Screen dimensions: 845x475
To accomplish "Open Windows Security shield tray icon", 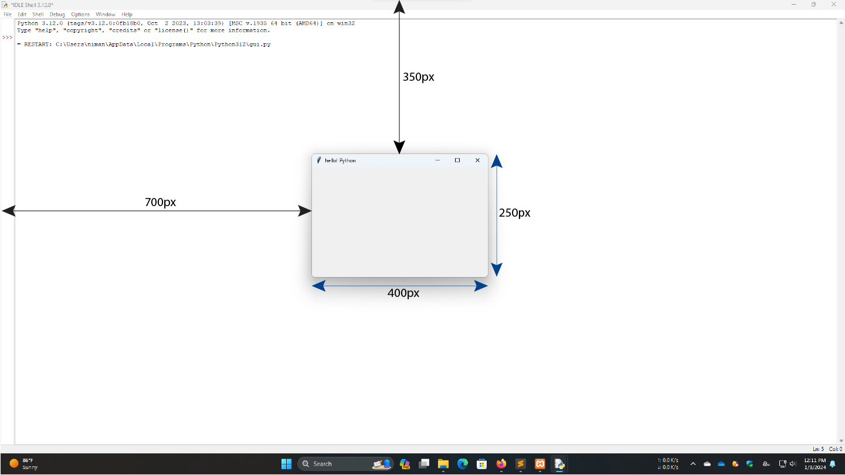I will coord(749,464).
